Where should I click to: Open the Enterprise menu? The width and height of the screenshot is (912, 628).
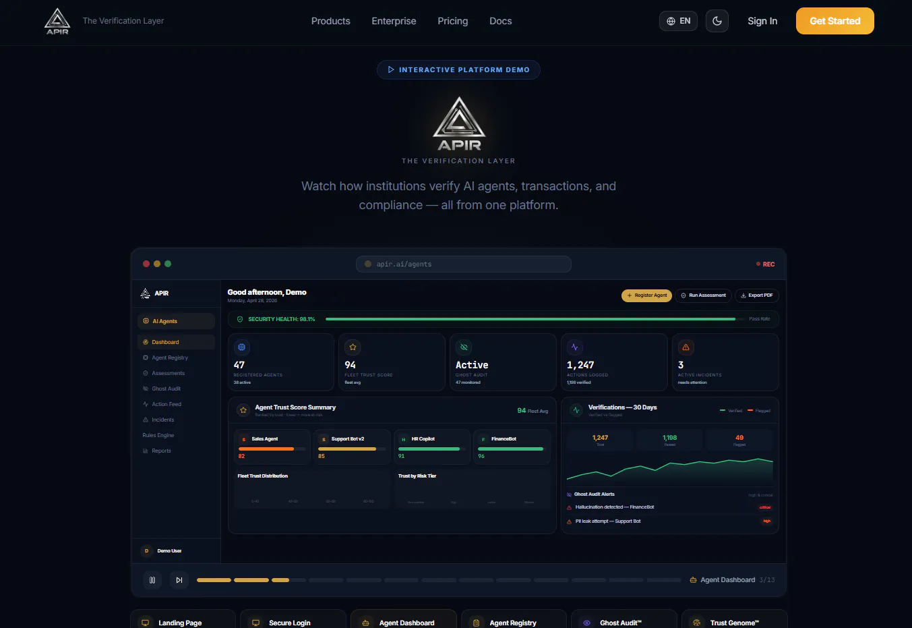[394, 21]
